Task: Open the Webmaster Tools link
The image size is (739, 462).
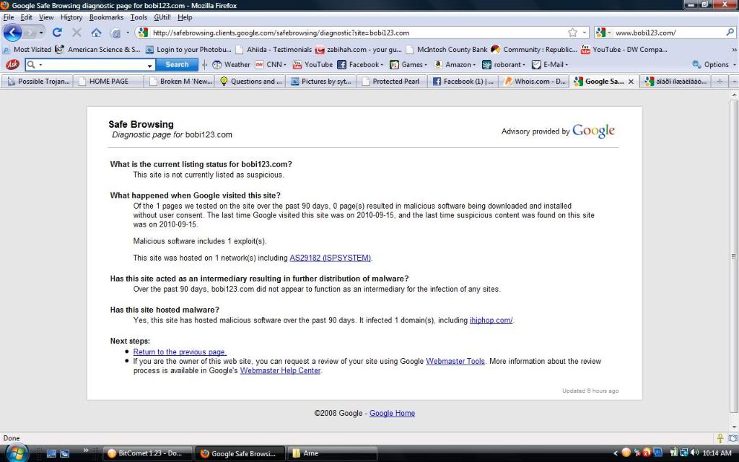Action: 455,361
